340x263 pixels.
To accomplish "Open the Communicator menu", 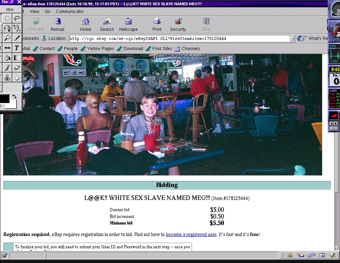I will tap(70, 11).
